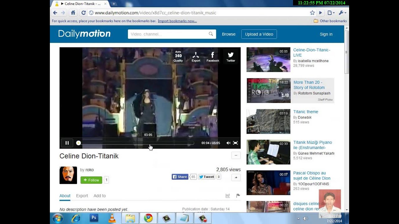Open the Quality 240 setting
The height and width of the screenshot is (224, 399).
coord(178,56)
